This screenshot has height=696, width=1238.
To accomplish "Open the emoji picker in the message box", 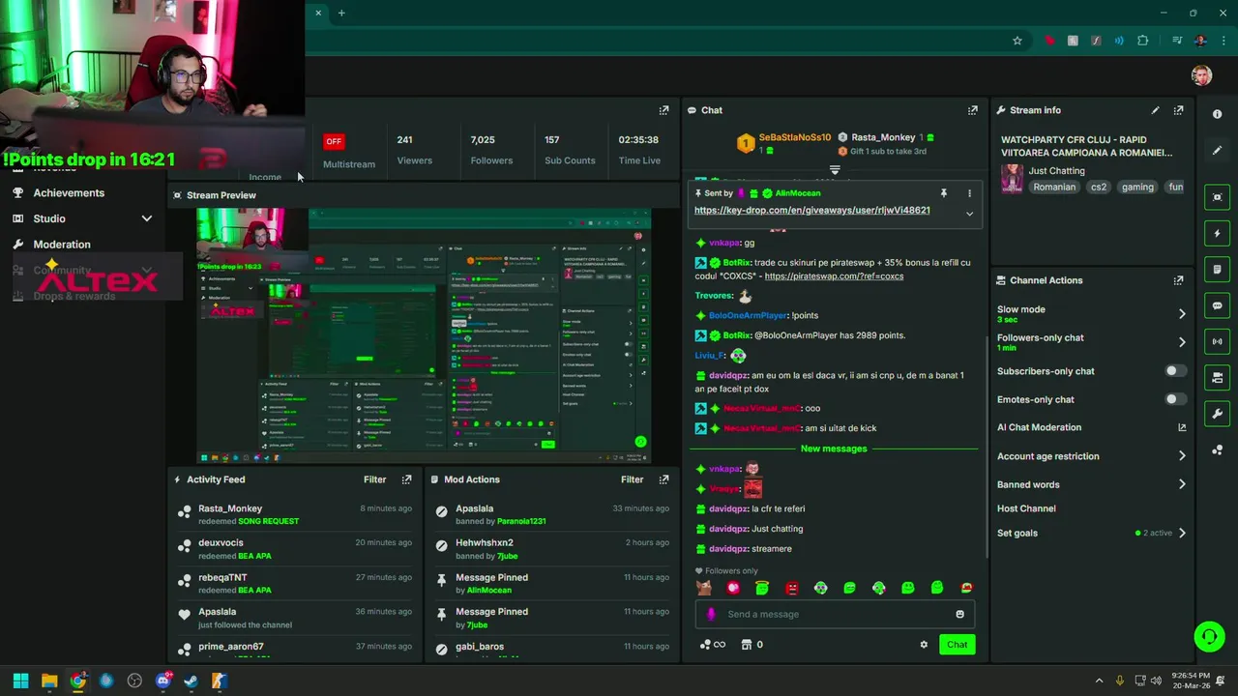I will (959, 614).
